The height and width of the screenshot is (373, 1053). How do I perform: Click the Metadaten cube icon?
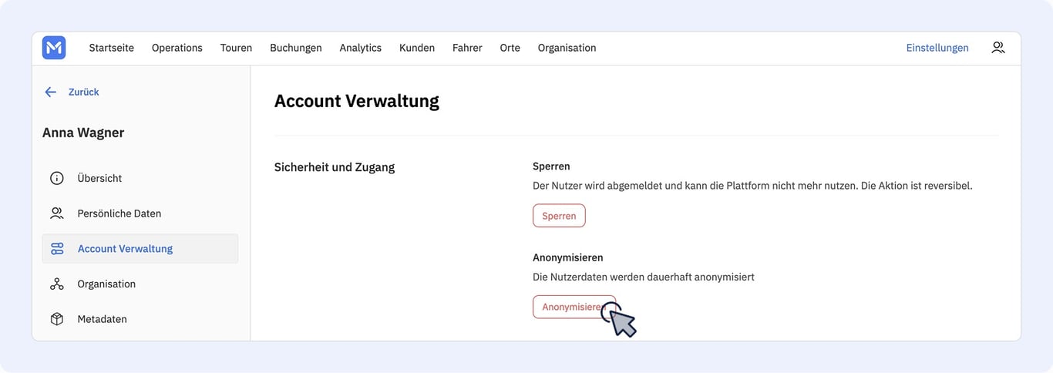(x=57, y=319)
